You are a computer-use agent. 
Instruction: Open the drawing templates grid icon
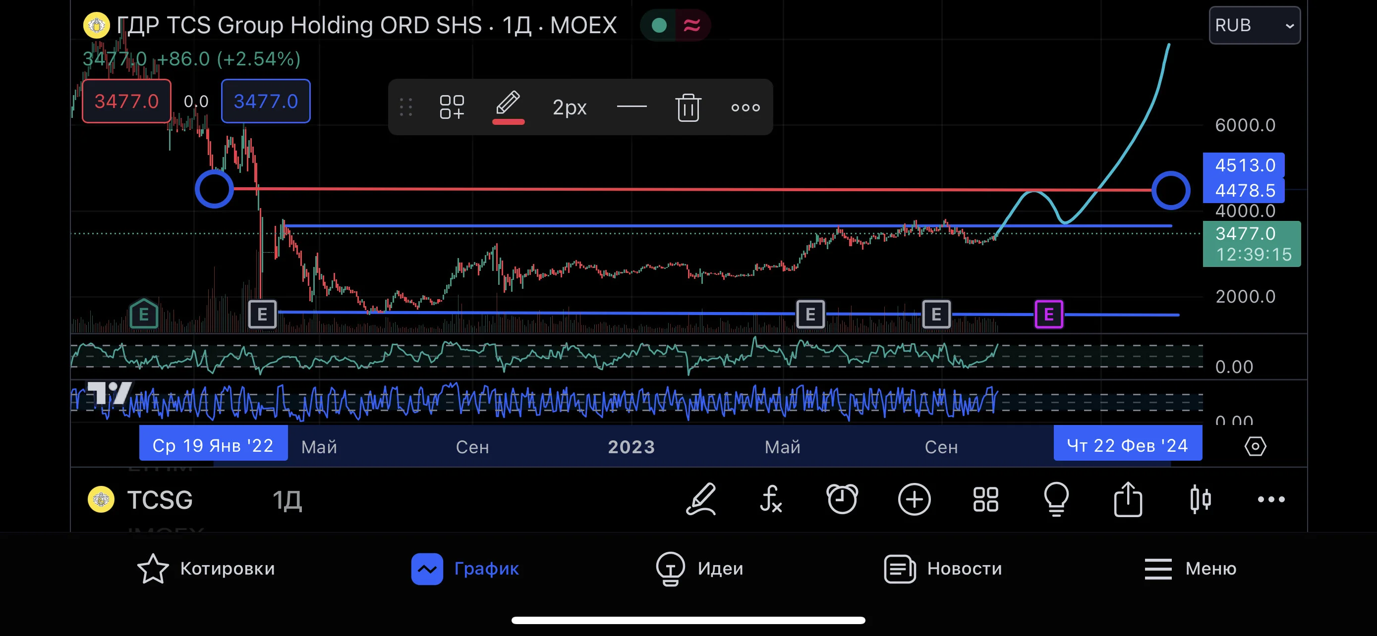tap(452, 107)
